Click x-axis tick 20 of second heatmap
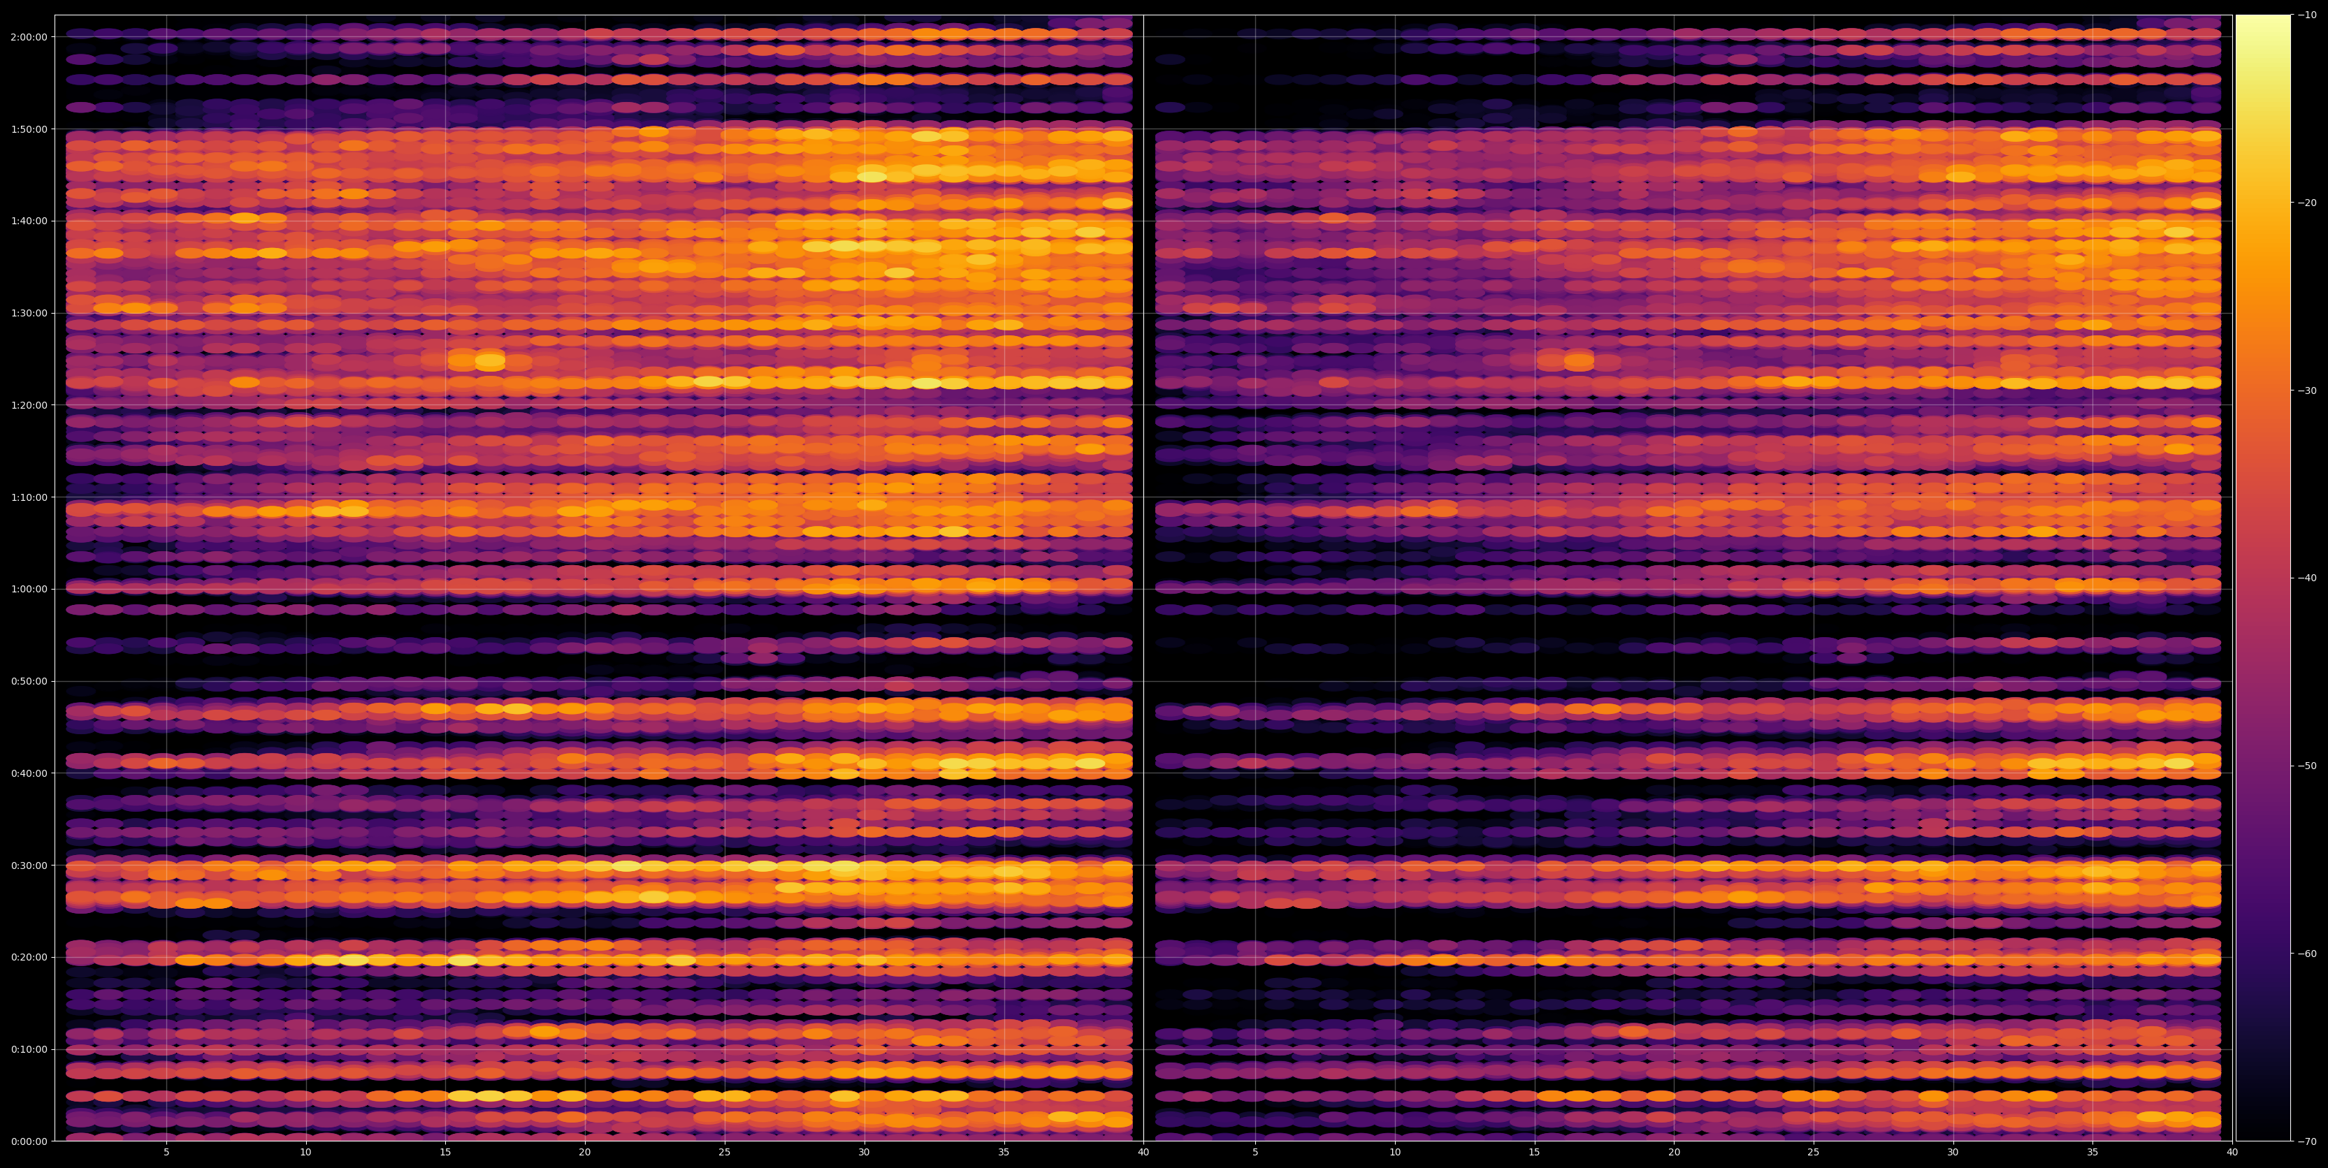The width and height of the screenshot is (2328, 1168). pos(1674,1153)
